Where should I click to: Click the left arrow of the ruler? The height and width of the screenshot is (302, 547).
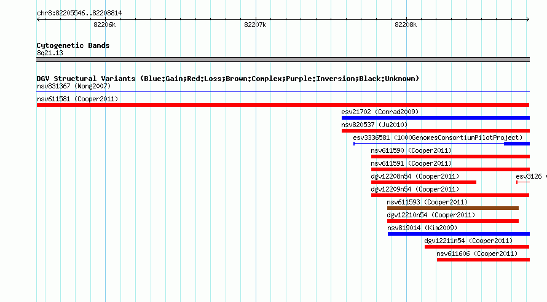[x=38, y=19]
